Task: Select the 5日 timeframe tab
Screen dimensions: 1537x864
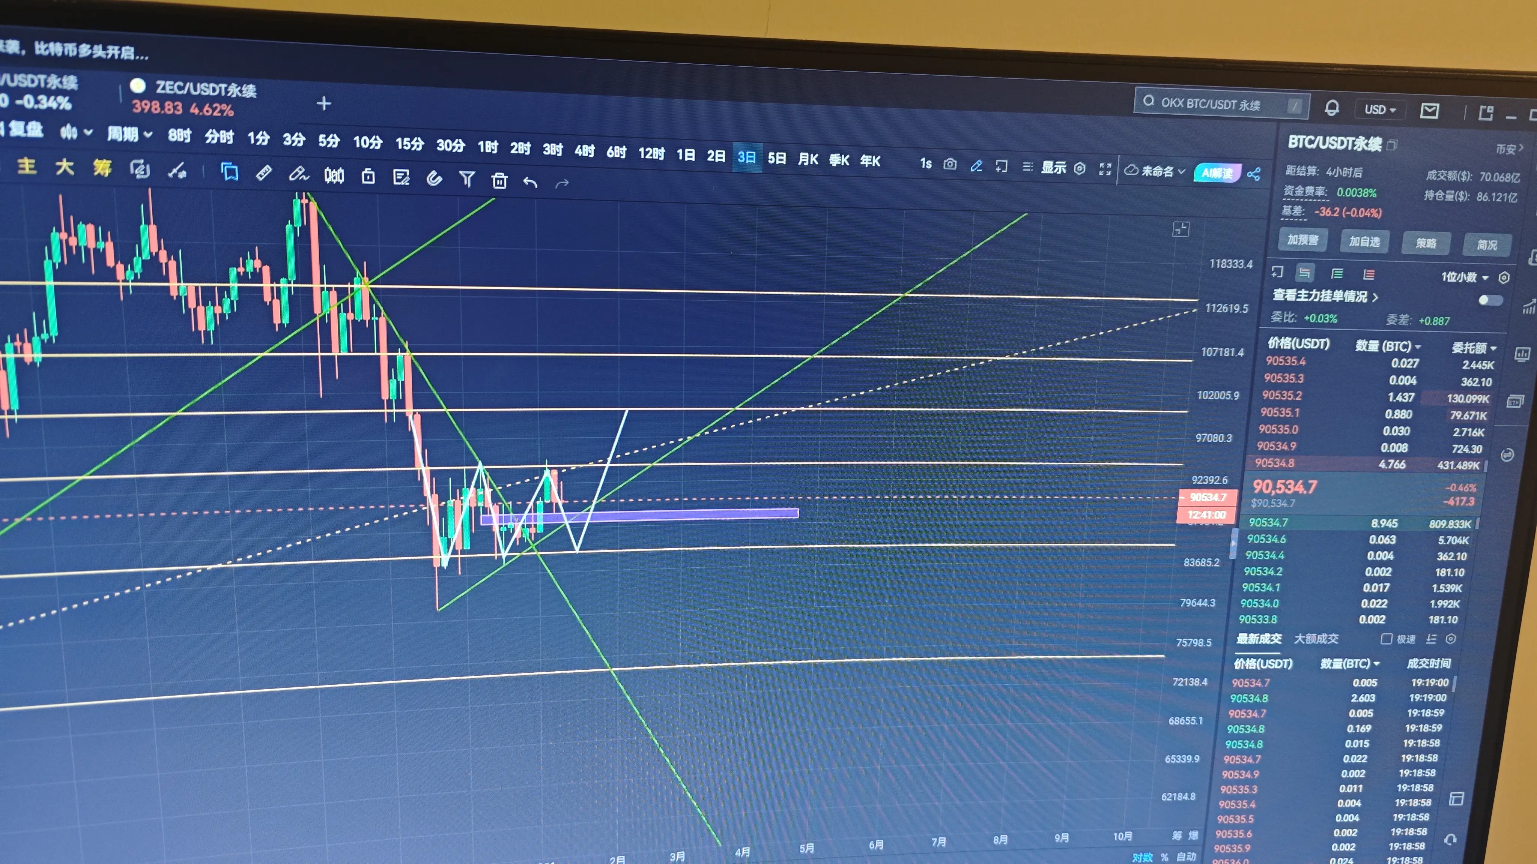Action: (x=776, y=158)
